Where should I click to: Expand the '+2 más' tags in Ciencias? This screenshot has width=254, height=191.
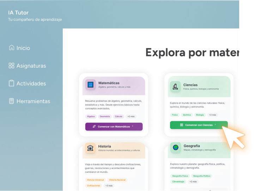coord(212,115)
